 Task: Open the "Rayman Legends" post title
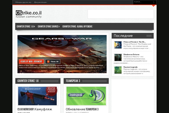[130, 67]
